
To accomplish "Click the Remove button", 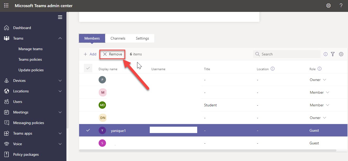I will [x=112, y=54].
